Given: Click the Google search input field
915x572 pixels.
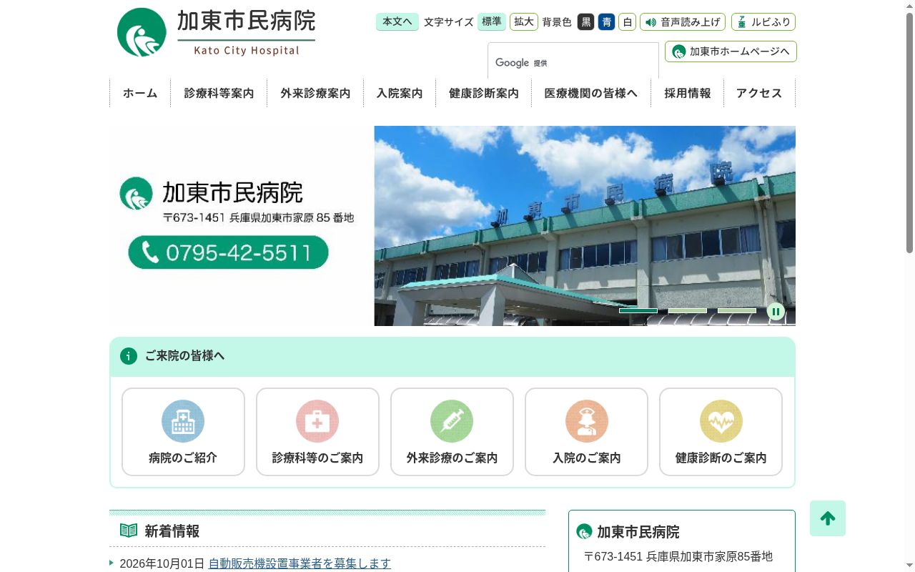Looking at the screenshot, I should [573, 62].
